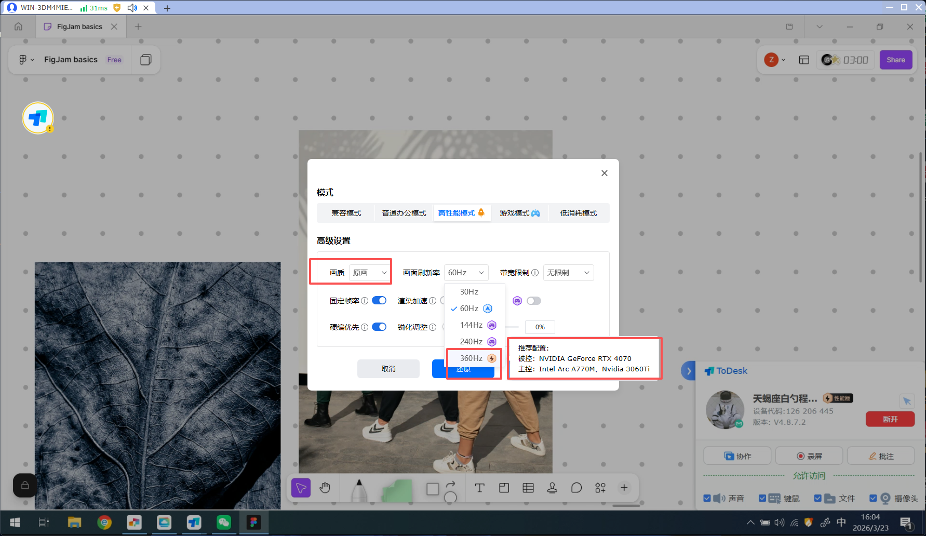Choose 360Hz from refresh rate list
This screenshot has height=536, width=926.
coord(475,358)
